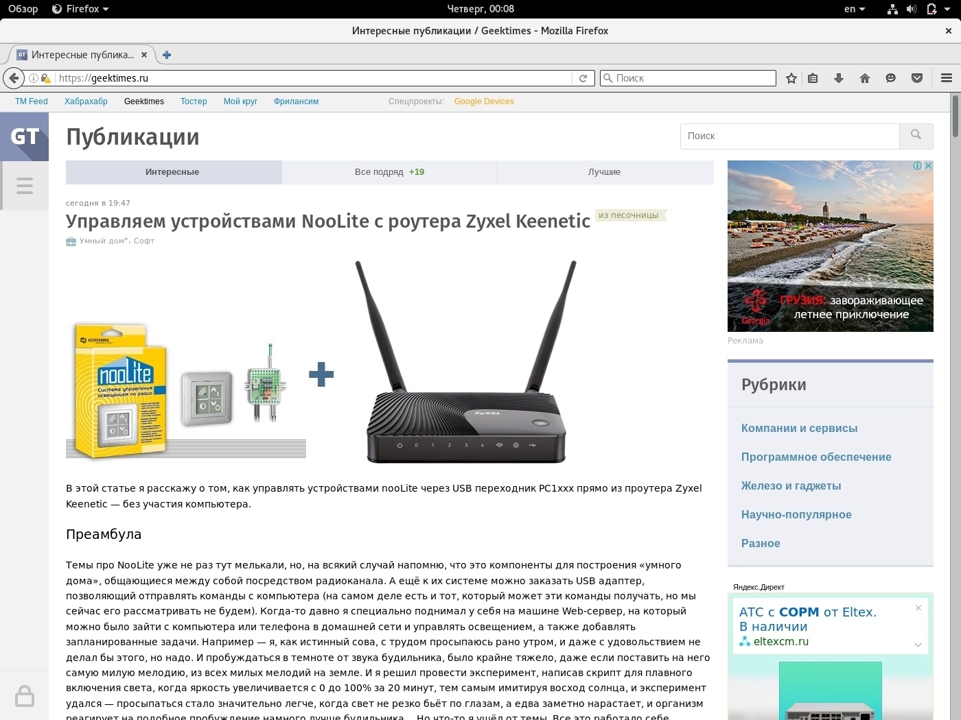This screenshot has height=720, width=961.
Task: Reload the page with the refresh icon
Action: [x=583, y=78]
